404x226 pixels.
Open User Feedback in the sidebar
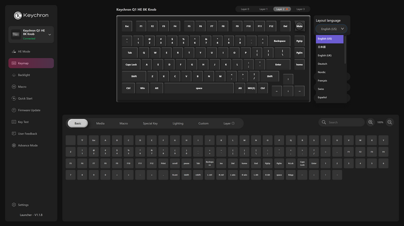(x=31, y=133)
